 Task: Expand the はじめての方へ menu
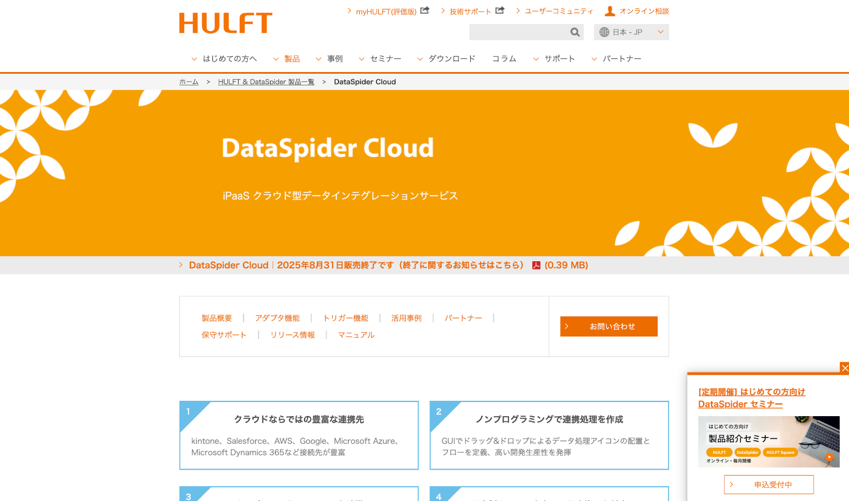coord(224,59)
